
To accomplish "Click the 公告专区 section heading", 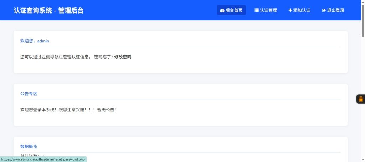I will click(x=29, y=94).
